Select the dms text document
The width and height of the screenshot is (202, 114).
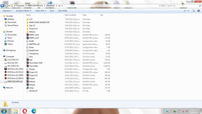tap(31, 57)
